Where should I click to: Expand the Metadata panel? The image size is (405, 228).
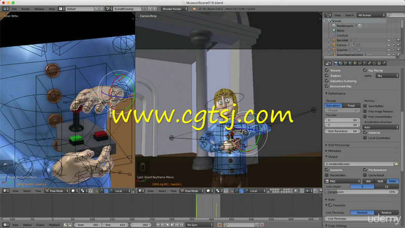click(x=334, y=150)
